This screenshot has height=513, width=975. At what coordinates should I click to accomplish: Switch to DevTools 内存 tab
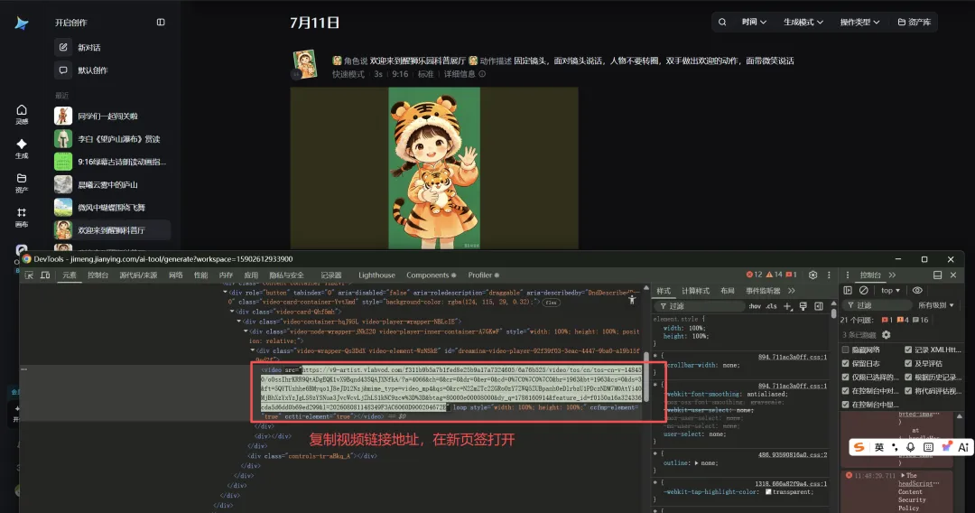point(226,275)
